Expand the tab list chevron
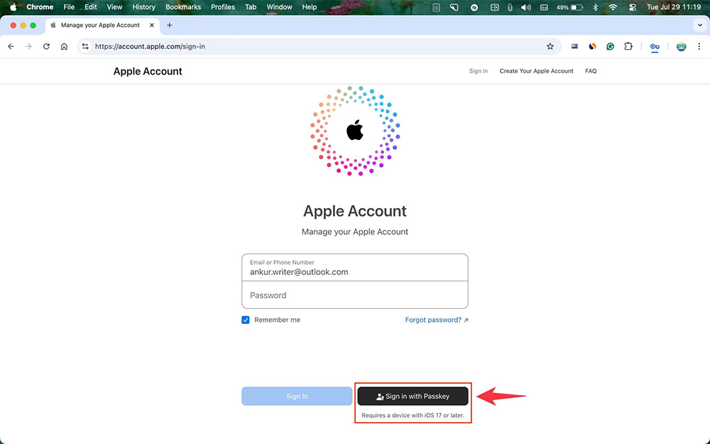The height and width of the screenshot is (444, 710). click(700, 25)
